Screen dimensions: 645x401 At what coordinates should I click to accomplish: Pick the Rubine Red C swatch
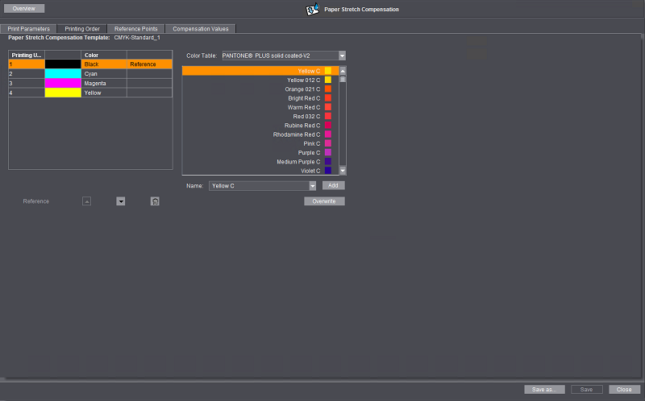[328, 126]
